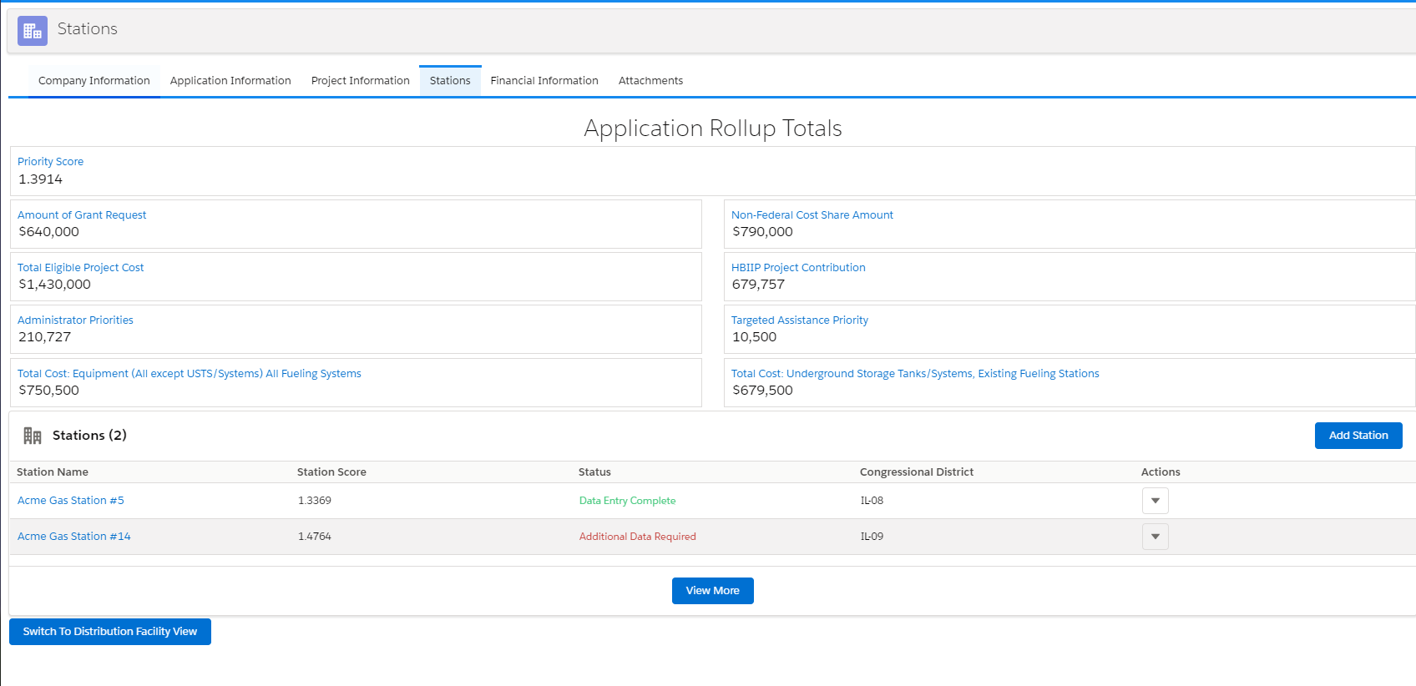Click the Add Station button
Viewport: 1416px width, 686px height.
(1358, 436)
